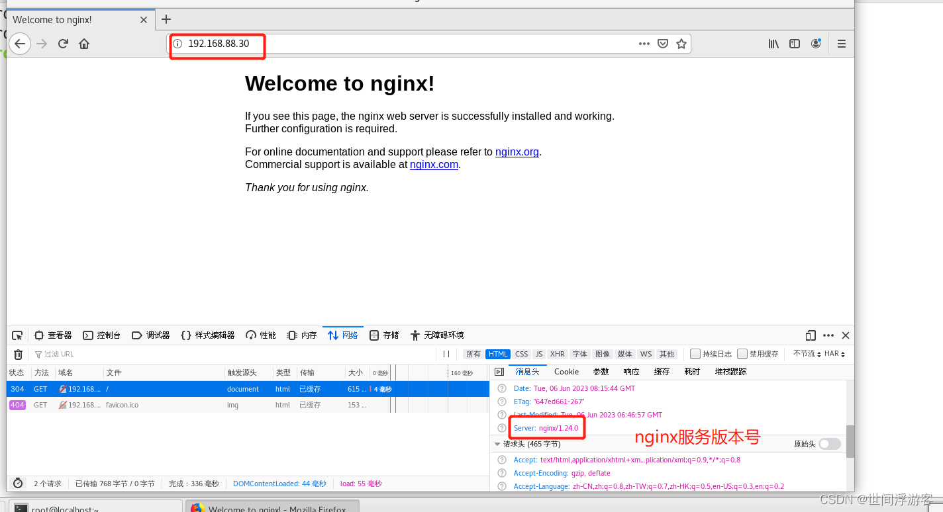943x512 pixels.
Task: Switch to the 响应 response tab
Action: pos(631,372)
